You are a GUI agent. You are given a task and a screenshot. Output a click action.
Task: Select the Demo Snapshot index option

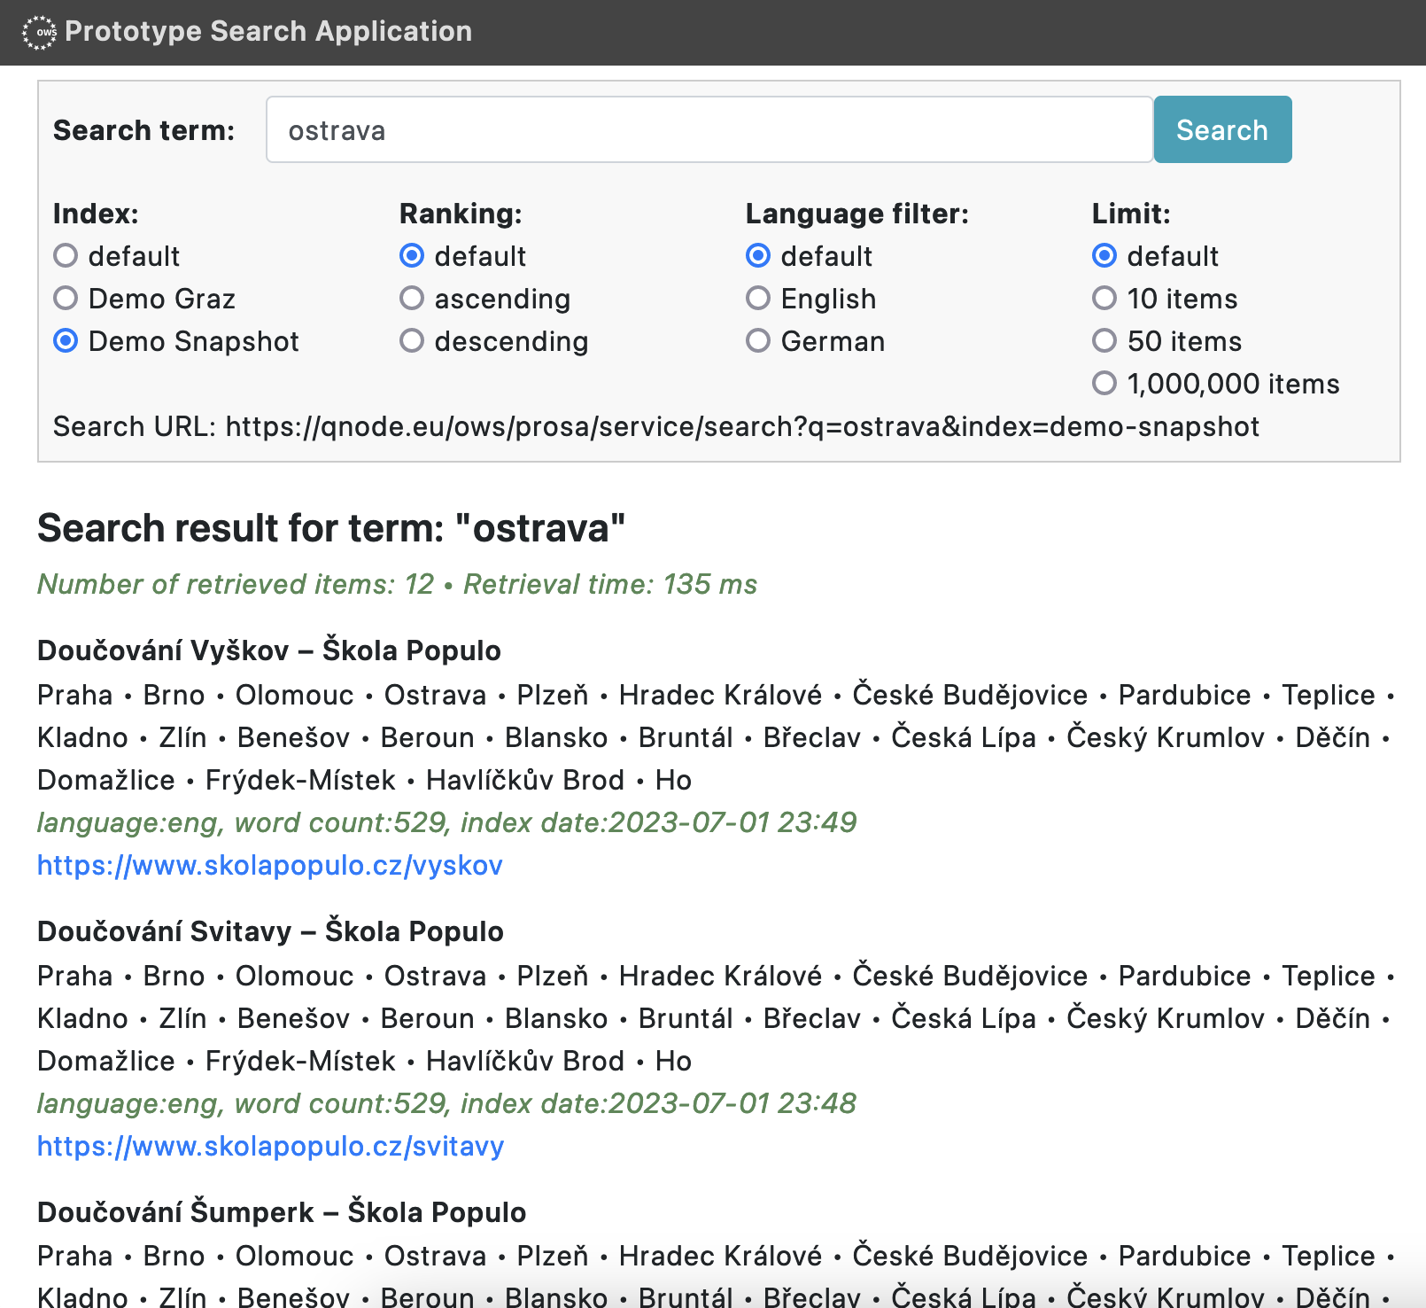66,341
